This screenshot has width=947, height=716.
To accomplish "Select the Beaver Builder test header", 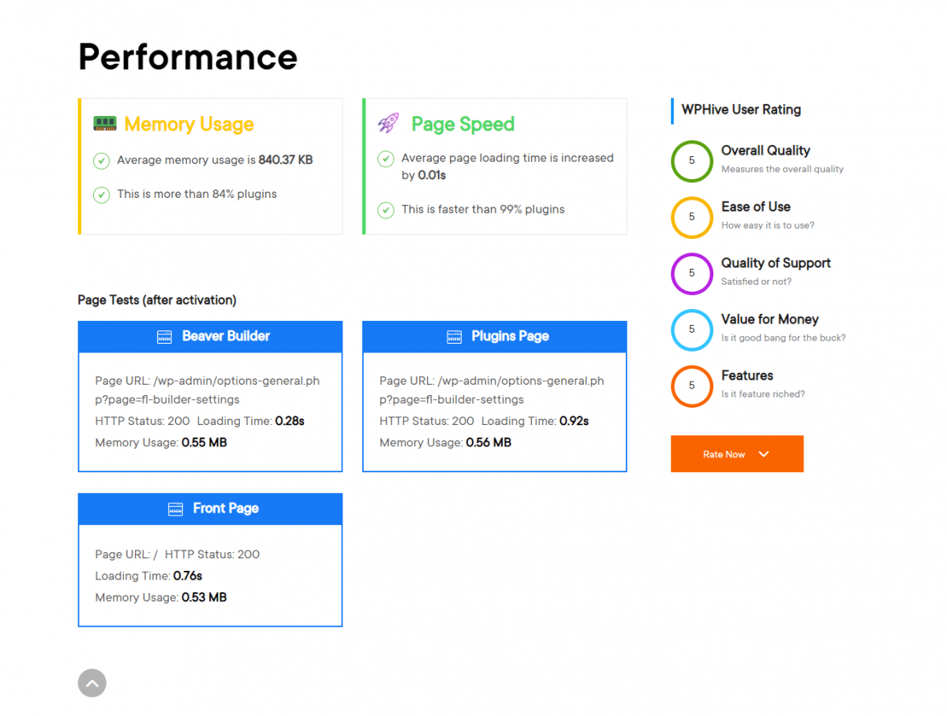I will pyautogui.click(x=210, y=337).
